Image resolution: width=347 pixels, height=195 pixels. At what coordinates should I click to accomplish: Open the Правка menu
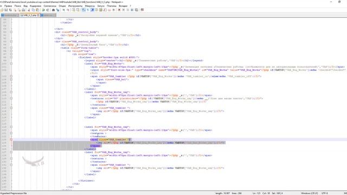[x=8, y=6]
